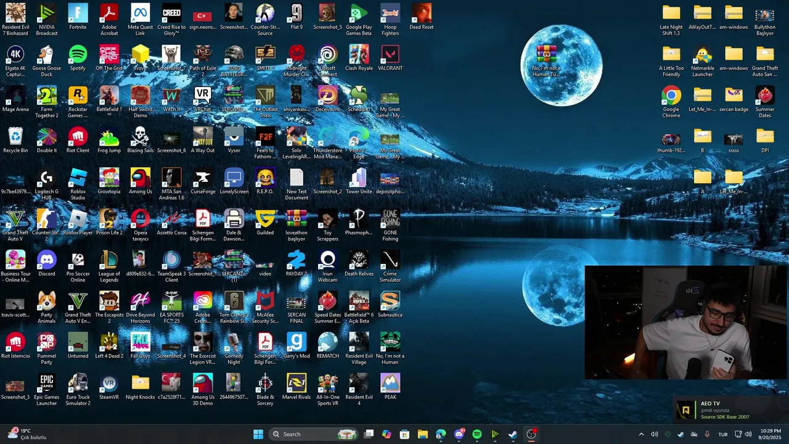Open the VRChat desktop icon
The height and width of the screenshot is (444, 789).
point(203,99)
